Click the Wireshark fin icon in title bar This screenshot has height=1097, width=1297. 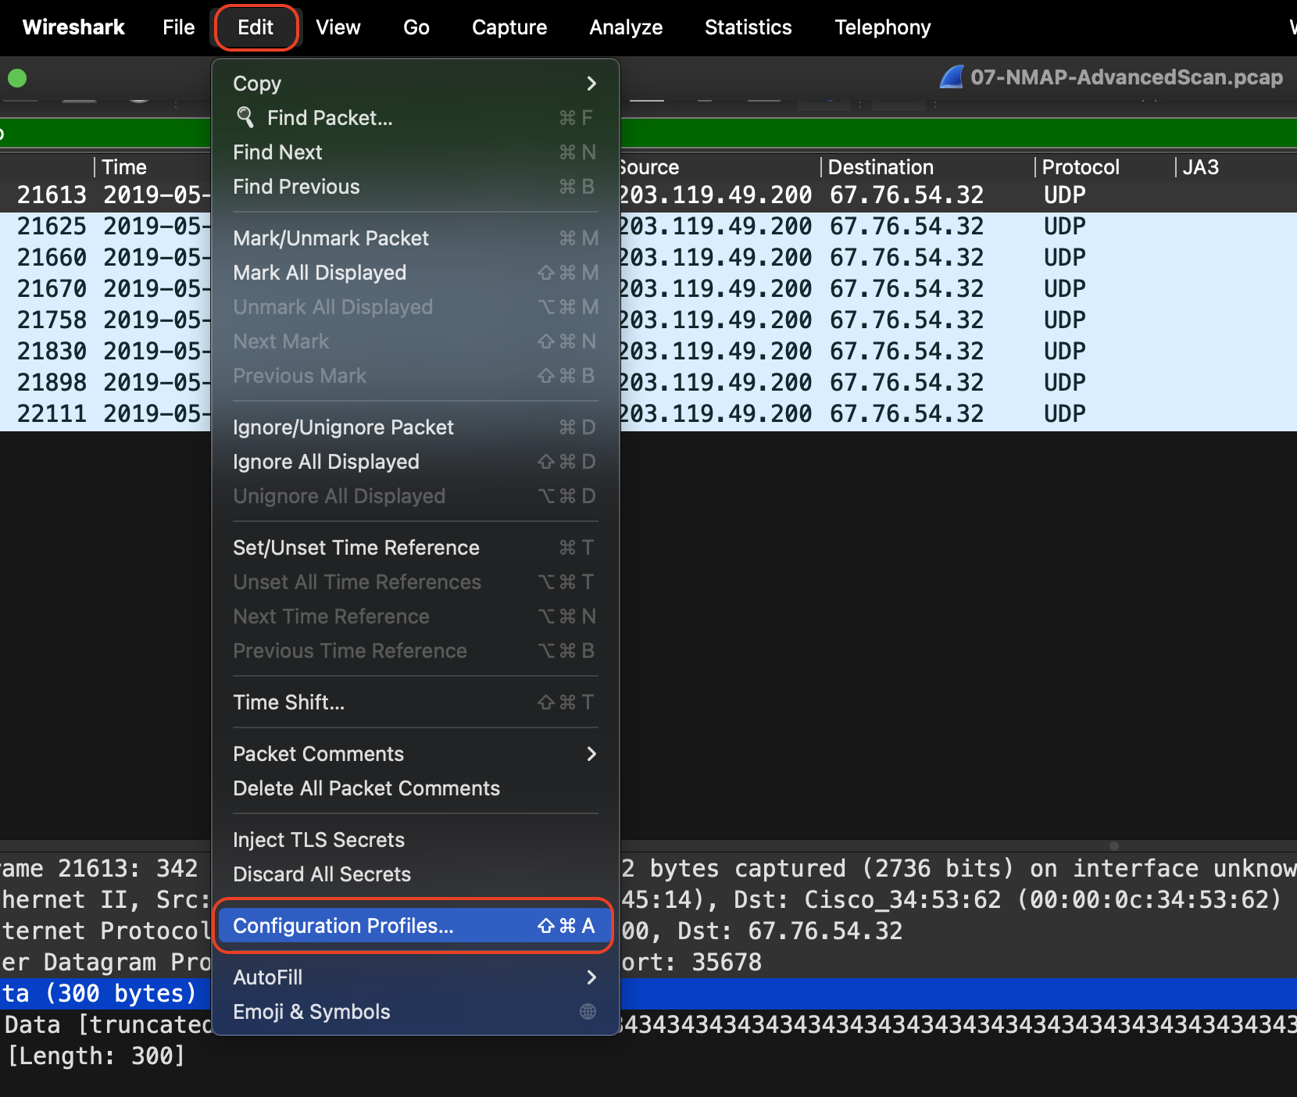click(952, 77)
